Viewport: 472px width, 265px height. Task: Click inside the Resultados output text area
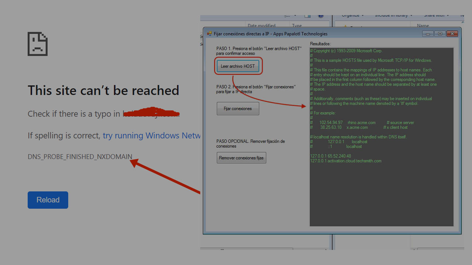(x=381, y=191)
